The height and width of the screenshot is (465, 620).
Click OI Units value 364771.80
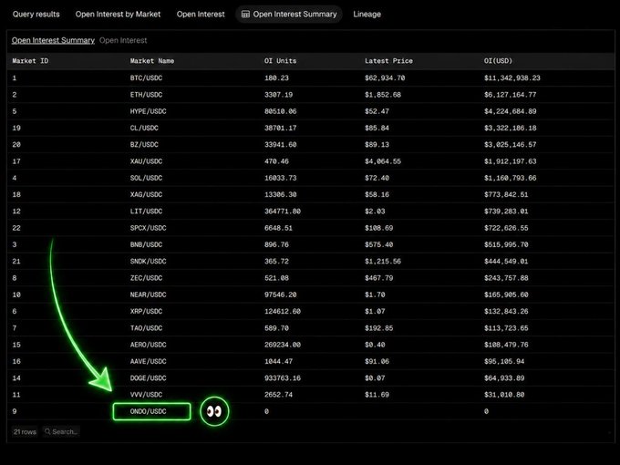[283, 212]
